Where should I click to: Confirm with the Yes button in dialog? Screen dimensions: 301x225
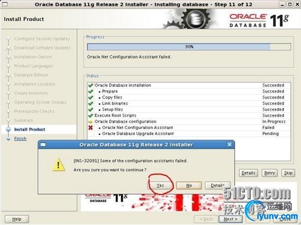[x=160, y=185]
